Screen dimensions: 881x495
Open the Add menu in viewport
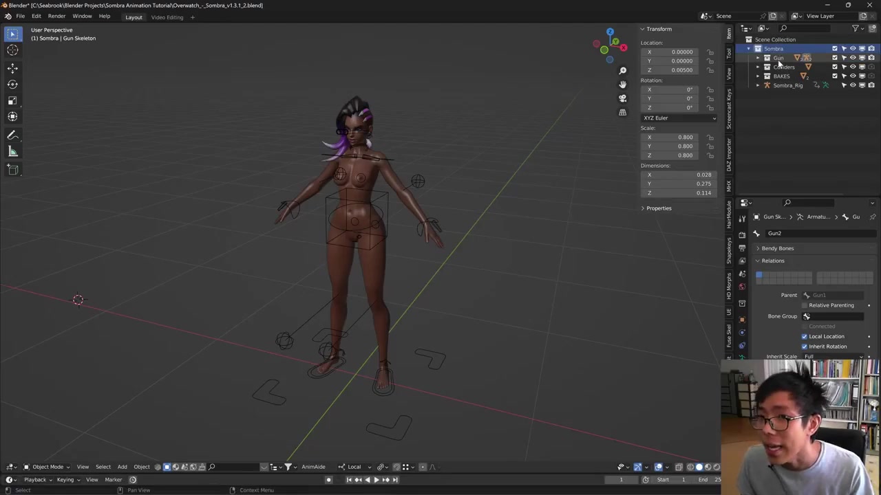point(122,467)
